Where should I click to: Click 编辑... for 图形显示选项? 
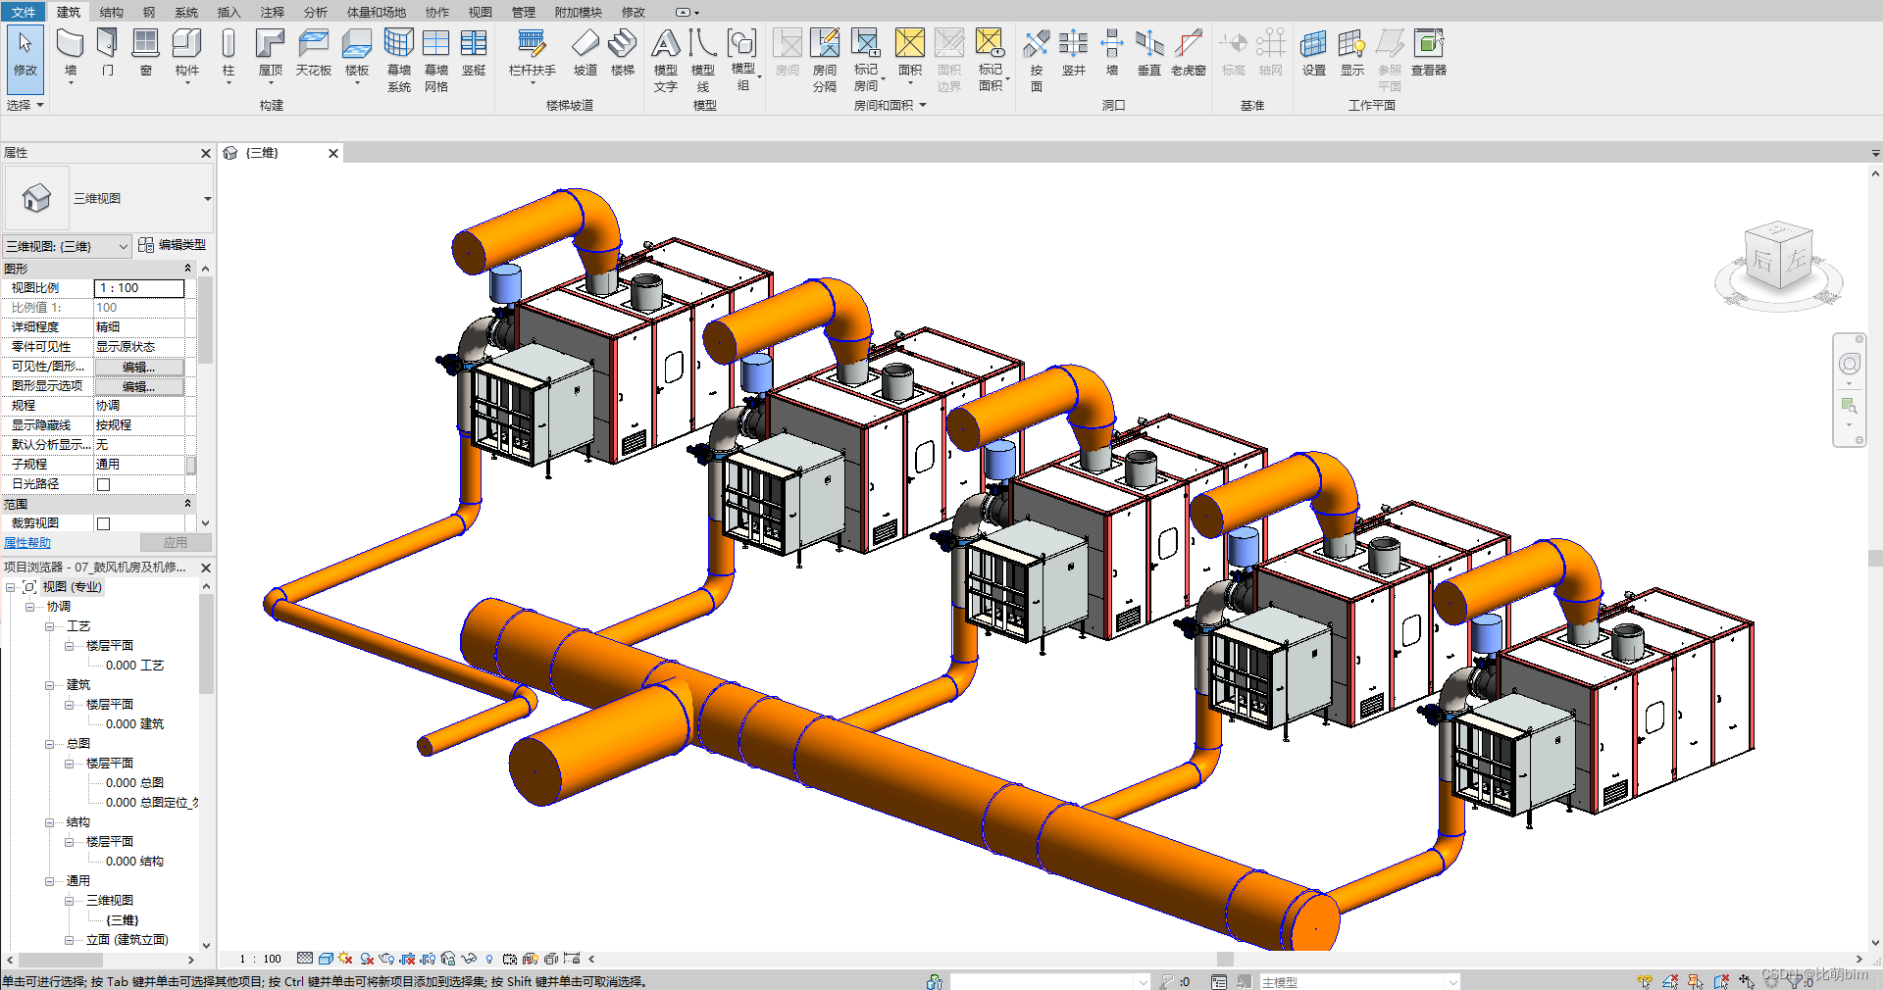pos(139,386)
